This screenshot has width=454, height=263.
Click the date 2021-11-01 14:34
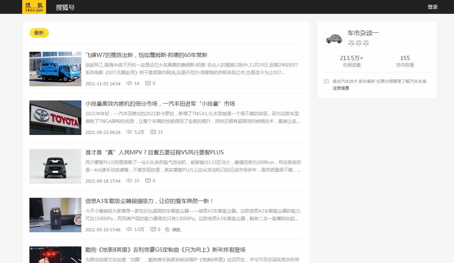pos(103,84)
